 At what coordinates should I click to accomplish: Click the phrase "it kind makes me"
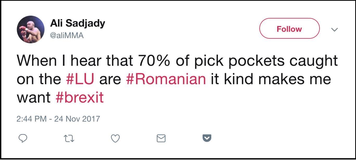click(271, 79)
